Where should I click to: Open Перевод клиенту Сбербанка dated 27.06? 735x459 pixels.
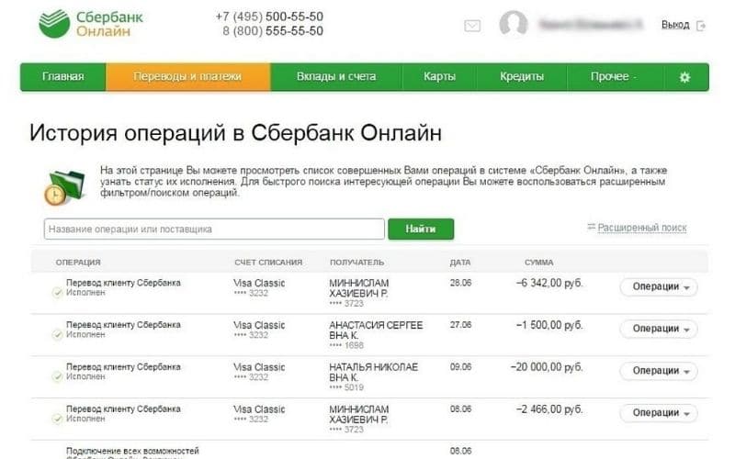click(123, 325)
